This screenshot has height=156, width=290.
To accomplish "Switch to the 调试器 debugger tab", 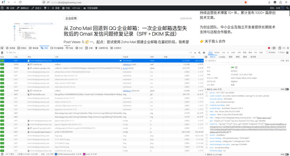I will point(33,48).
